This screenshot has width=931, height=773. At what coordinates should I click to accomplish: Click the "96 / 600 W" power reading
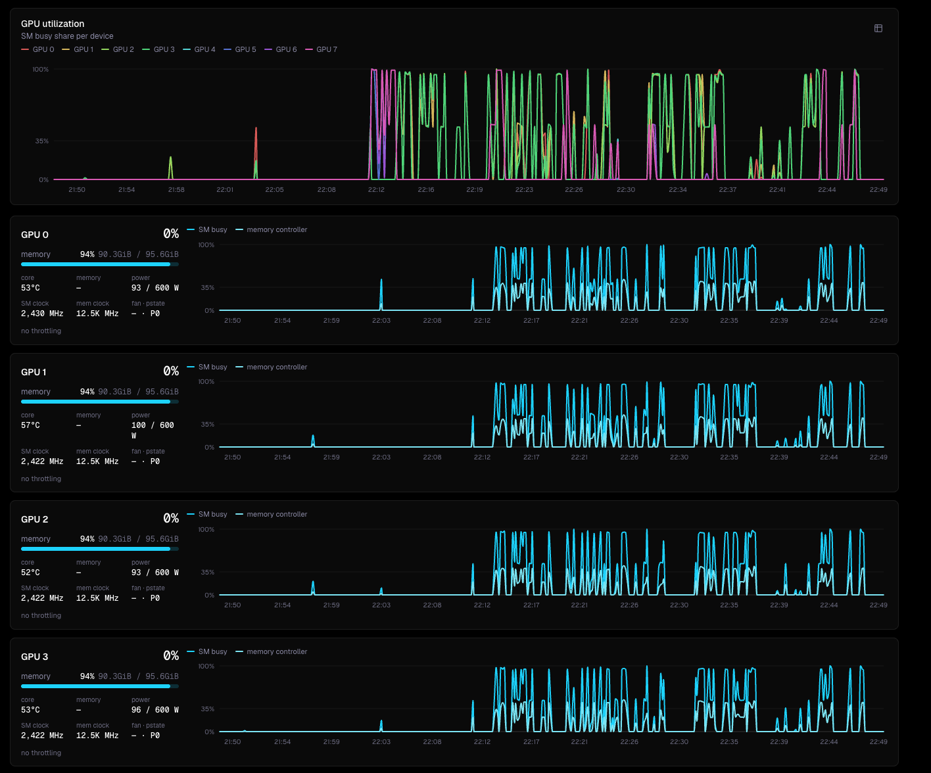[155, 710]
